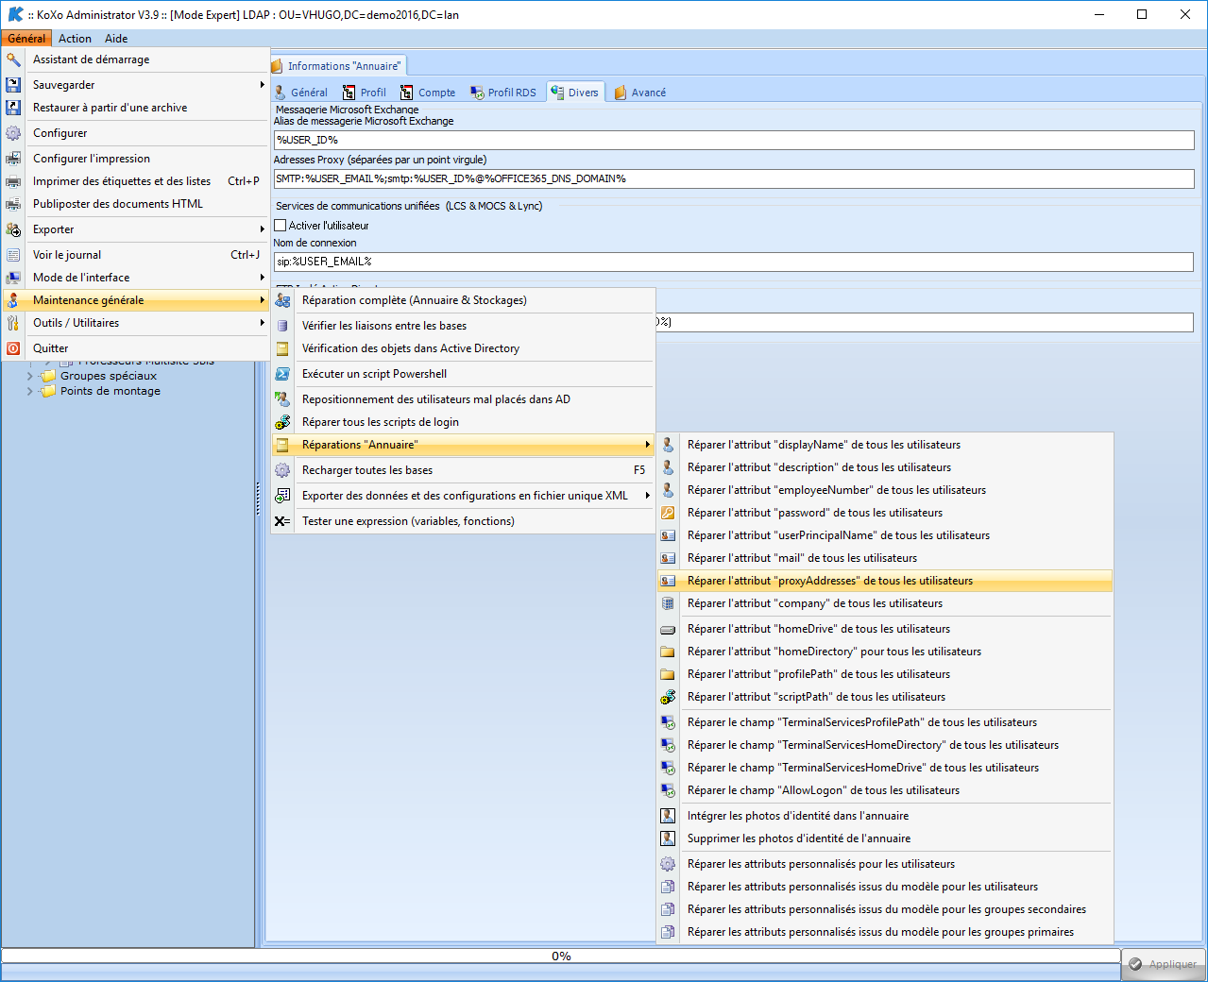Click the Appliquer button

click(1163, 964)
